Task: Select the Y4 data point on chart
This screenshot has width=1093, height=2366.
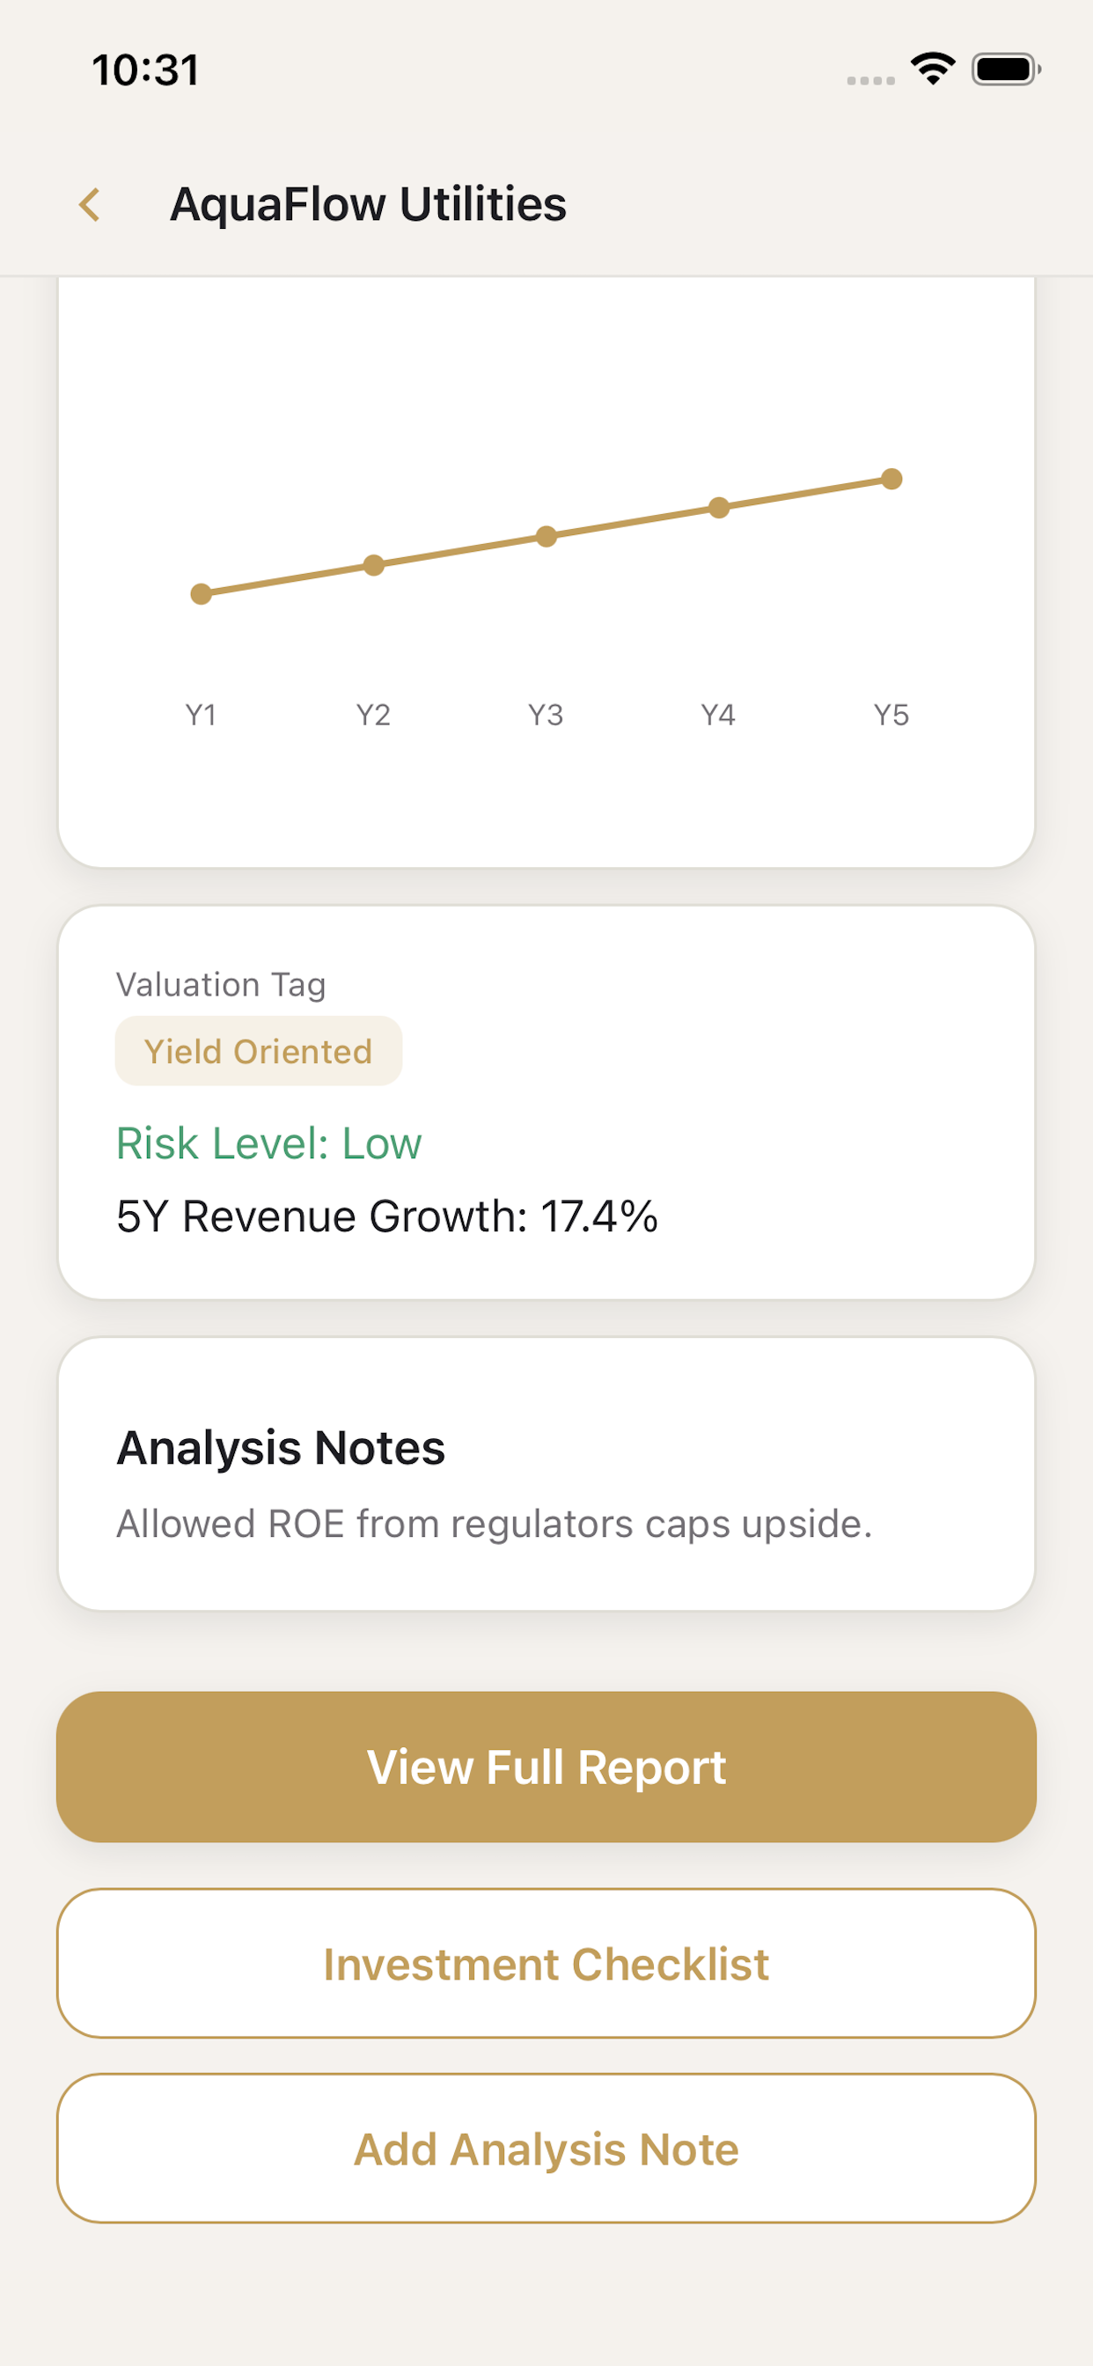Action: 719,508
